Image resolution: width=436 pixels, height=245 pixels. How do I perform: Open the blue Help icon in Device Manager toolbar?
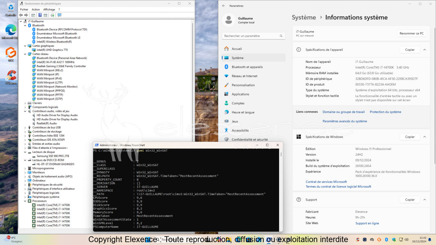[40, 15]
